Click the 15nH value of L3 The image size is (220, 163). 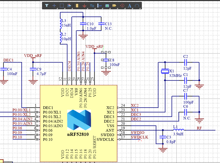tap(66, 25)
